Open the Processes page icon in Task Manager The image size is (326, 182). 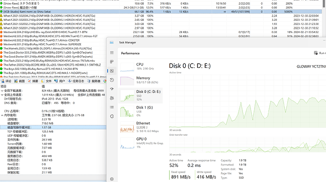(x=112, y=62)
